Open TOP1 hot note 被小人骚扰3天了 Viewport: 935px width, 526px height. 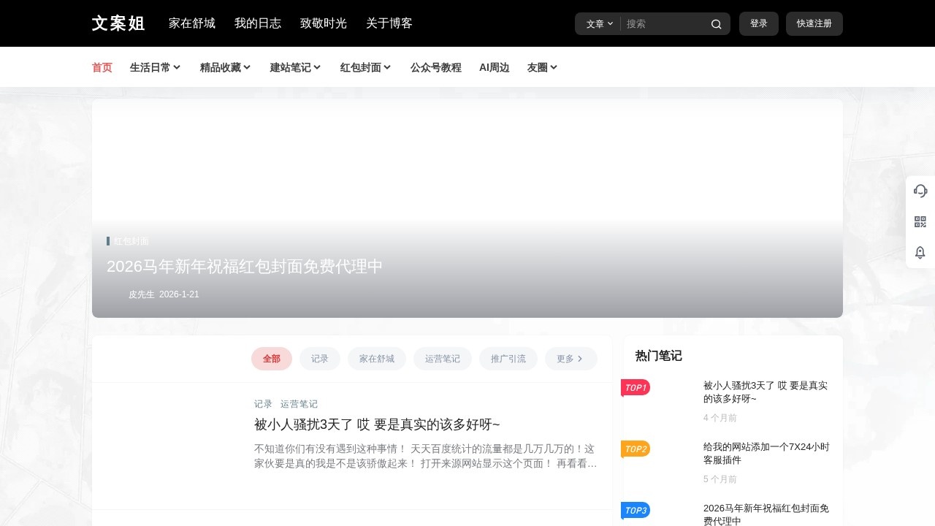pos(766,392)
